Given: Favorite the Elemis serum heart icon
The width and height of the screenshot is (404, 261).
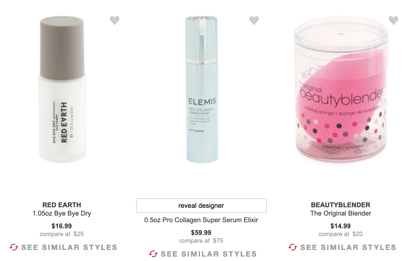Looking at the screenshot, I should (x=254, y=20).
